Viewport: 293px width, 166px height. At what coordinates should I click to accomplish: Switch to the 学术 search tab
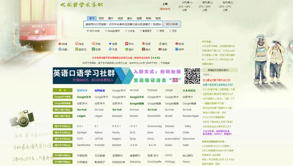[92, 18]
